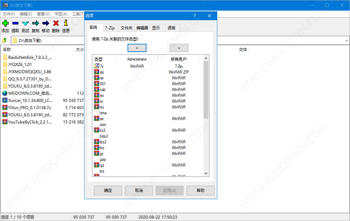Switch to the 编辑器 tab
The height and width of the screenshot is (221, 350).
coord(142,28)
